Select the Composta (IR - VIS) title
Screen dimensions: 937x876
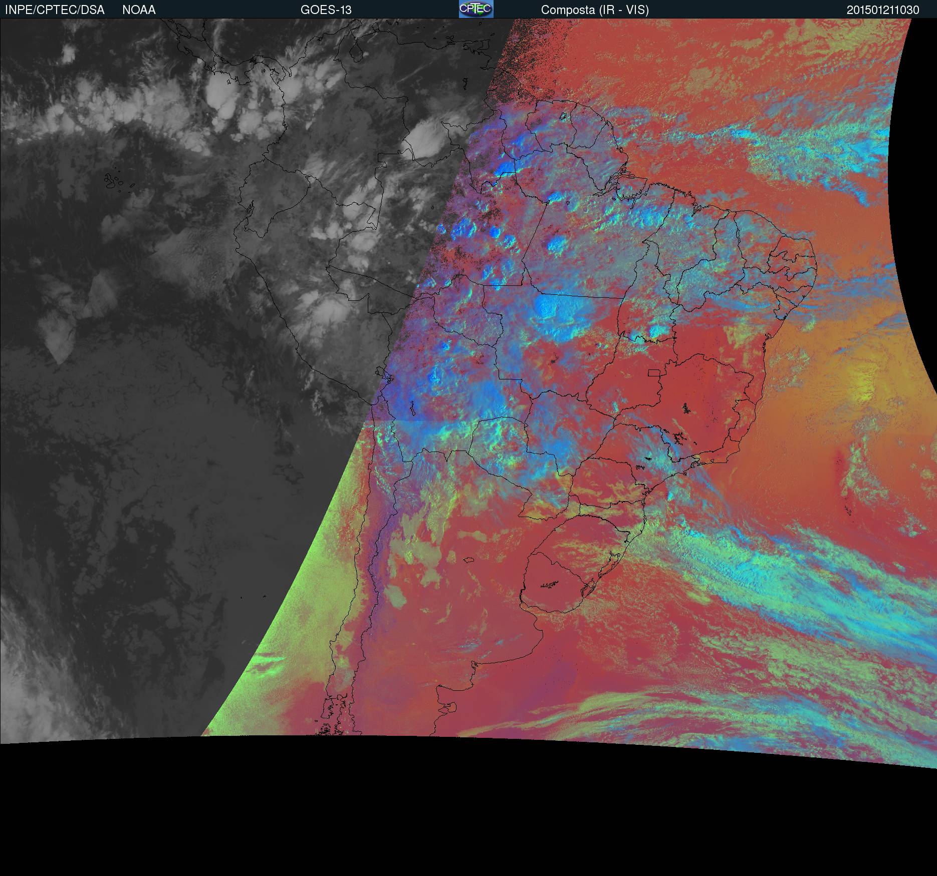pyautogui.click(x=595, y=10)
